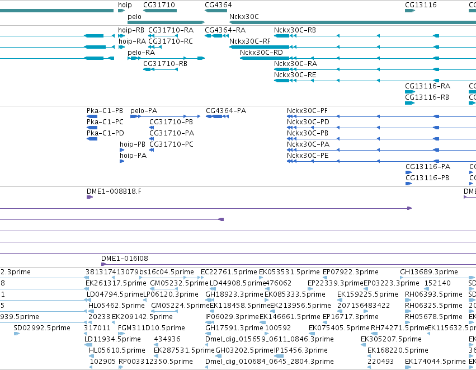This screenshot has height=370, width=476.
Task: Select the RP003312350.5prime EST label
Action: point(155,362)
